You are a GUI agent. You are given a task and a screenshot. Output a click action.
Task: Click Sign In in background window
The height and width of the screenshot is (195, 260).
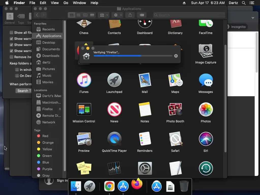(x=62, y=181)
